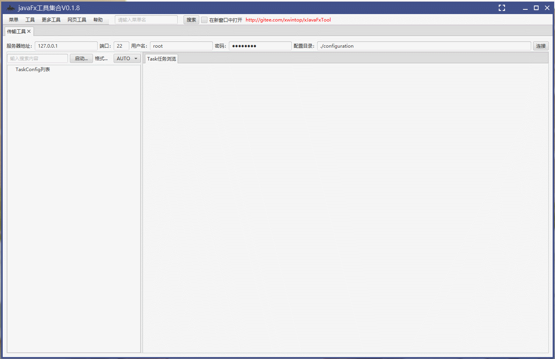Click the 启动... button
The image size is (555, 359).
[x=81, y=59]
